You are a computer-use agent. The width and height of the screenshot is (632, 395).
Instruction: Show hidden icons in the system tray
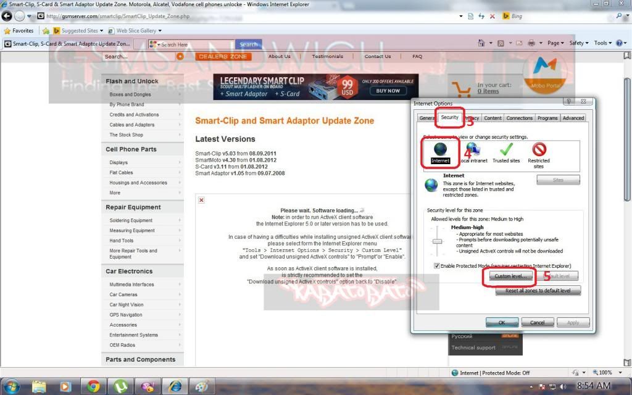click(531, 387)
